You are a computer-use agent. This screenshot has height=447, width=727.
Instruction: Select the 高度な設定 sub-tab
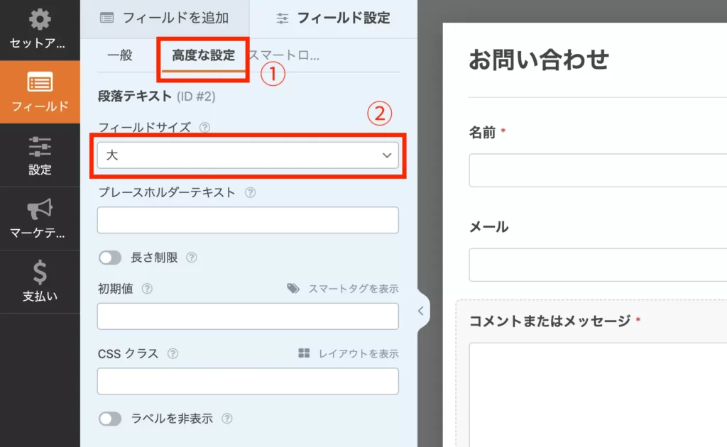(204, 55)
